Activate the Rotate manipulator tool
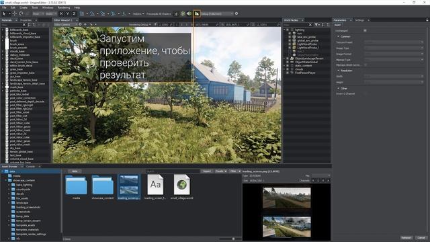The width and height of the screenshot is (430, 242). click(x=21, y=13)
